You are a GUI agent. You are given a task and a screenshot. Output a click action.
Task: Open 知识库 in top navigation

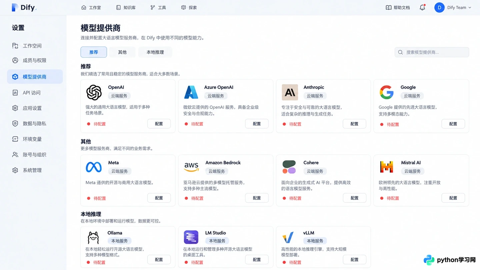click(126, 7)
